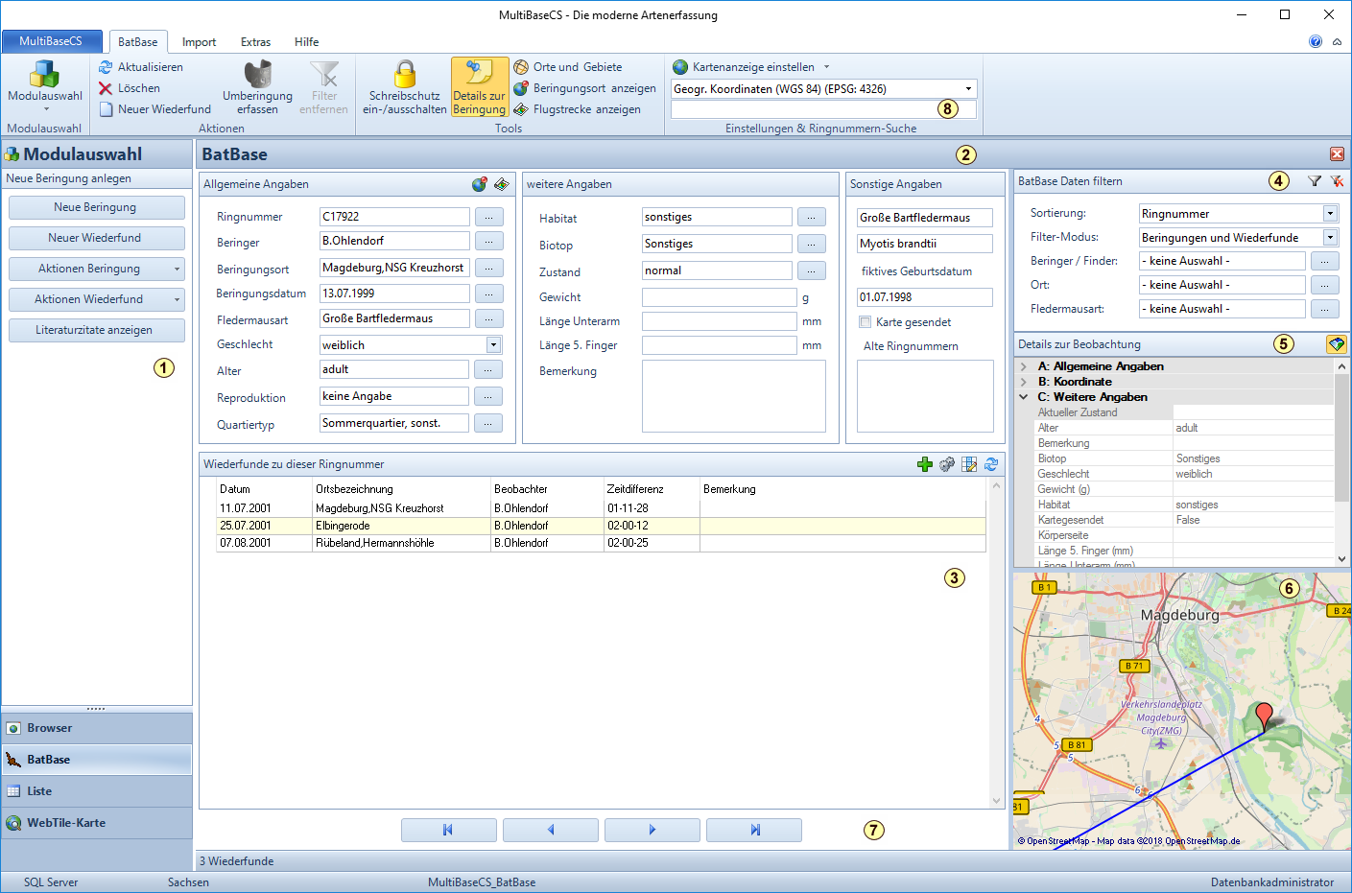Show Beringungsort anzeigen on map
Viewport: 1352px width, 893px height.
tap(584, 88)
